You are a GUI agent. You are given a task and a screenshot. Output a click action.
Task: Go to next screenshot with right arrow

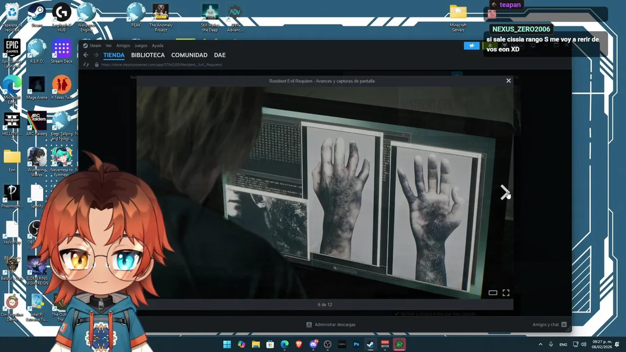click(505, 192)
